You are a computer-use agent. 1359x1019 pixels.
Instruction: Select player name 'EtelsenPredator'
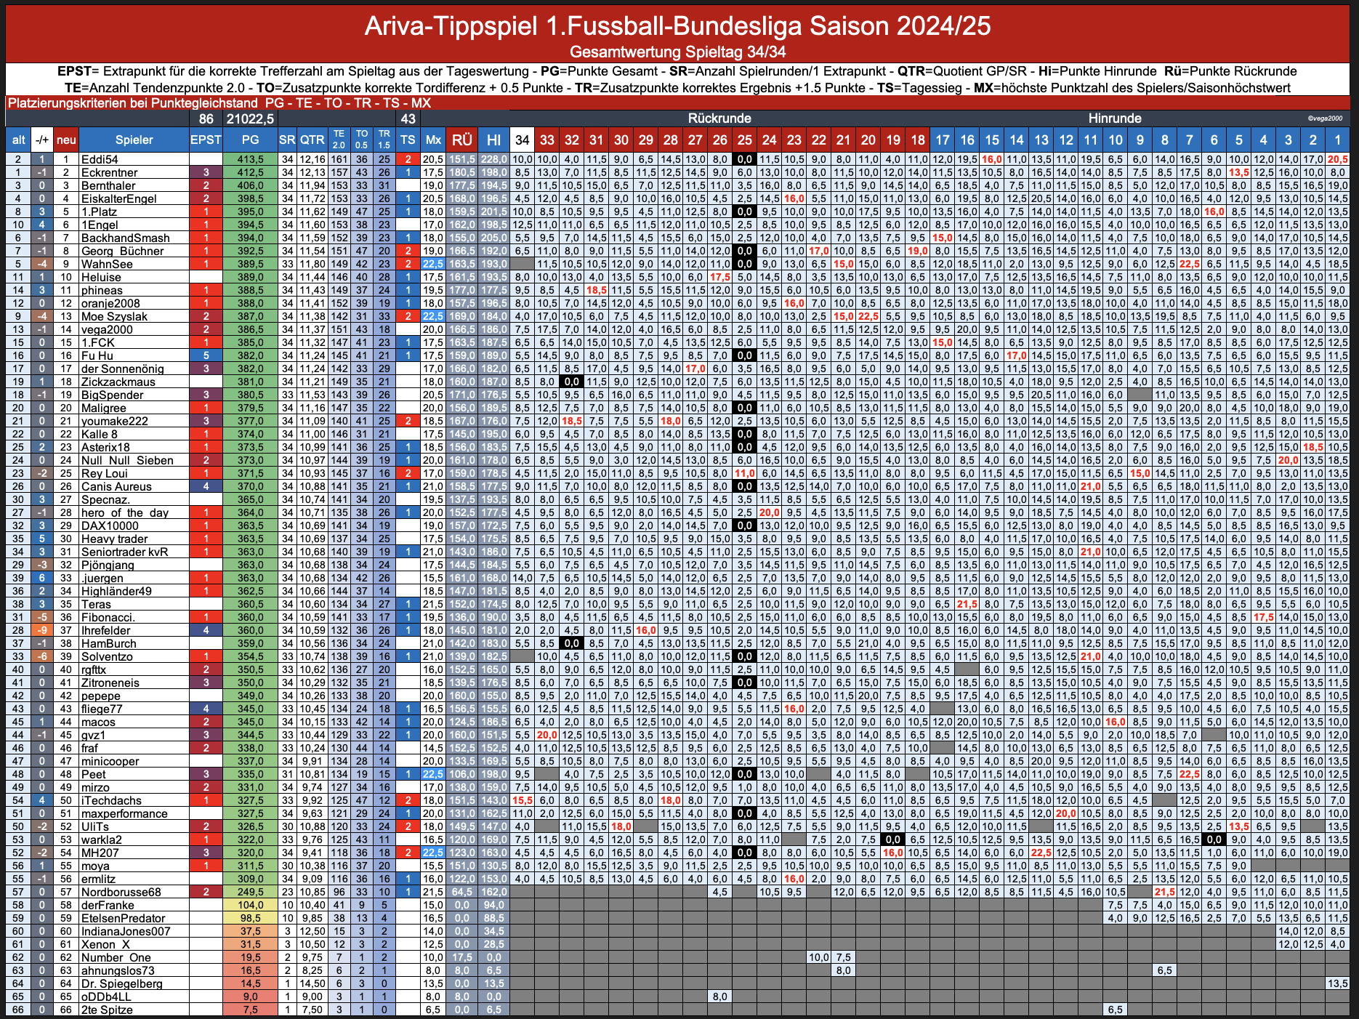point(123,918)
